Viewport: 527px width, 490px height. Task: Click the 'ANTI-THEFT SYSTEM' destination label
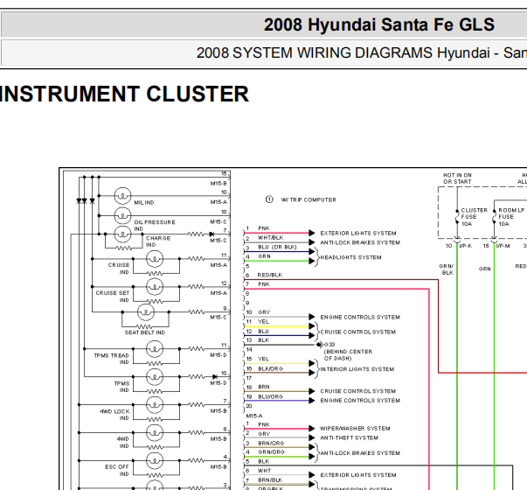350,437
